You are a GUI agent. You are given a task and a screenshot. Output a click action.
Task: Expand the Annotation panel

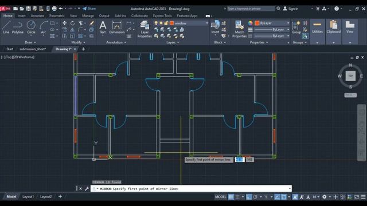pos(116,42)
